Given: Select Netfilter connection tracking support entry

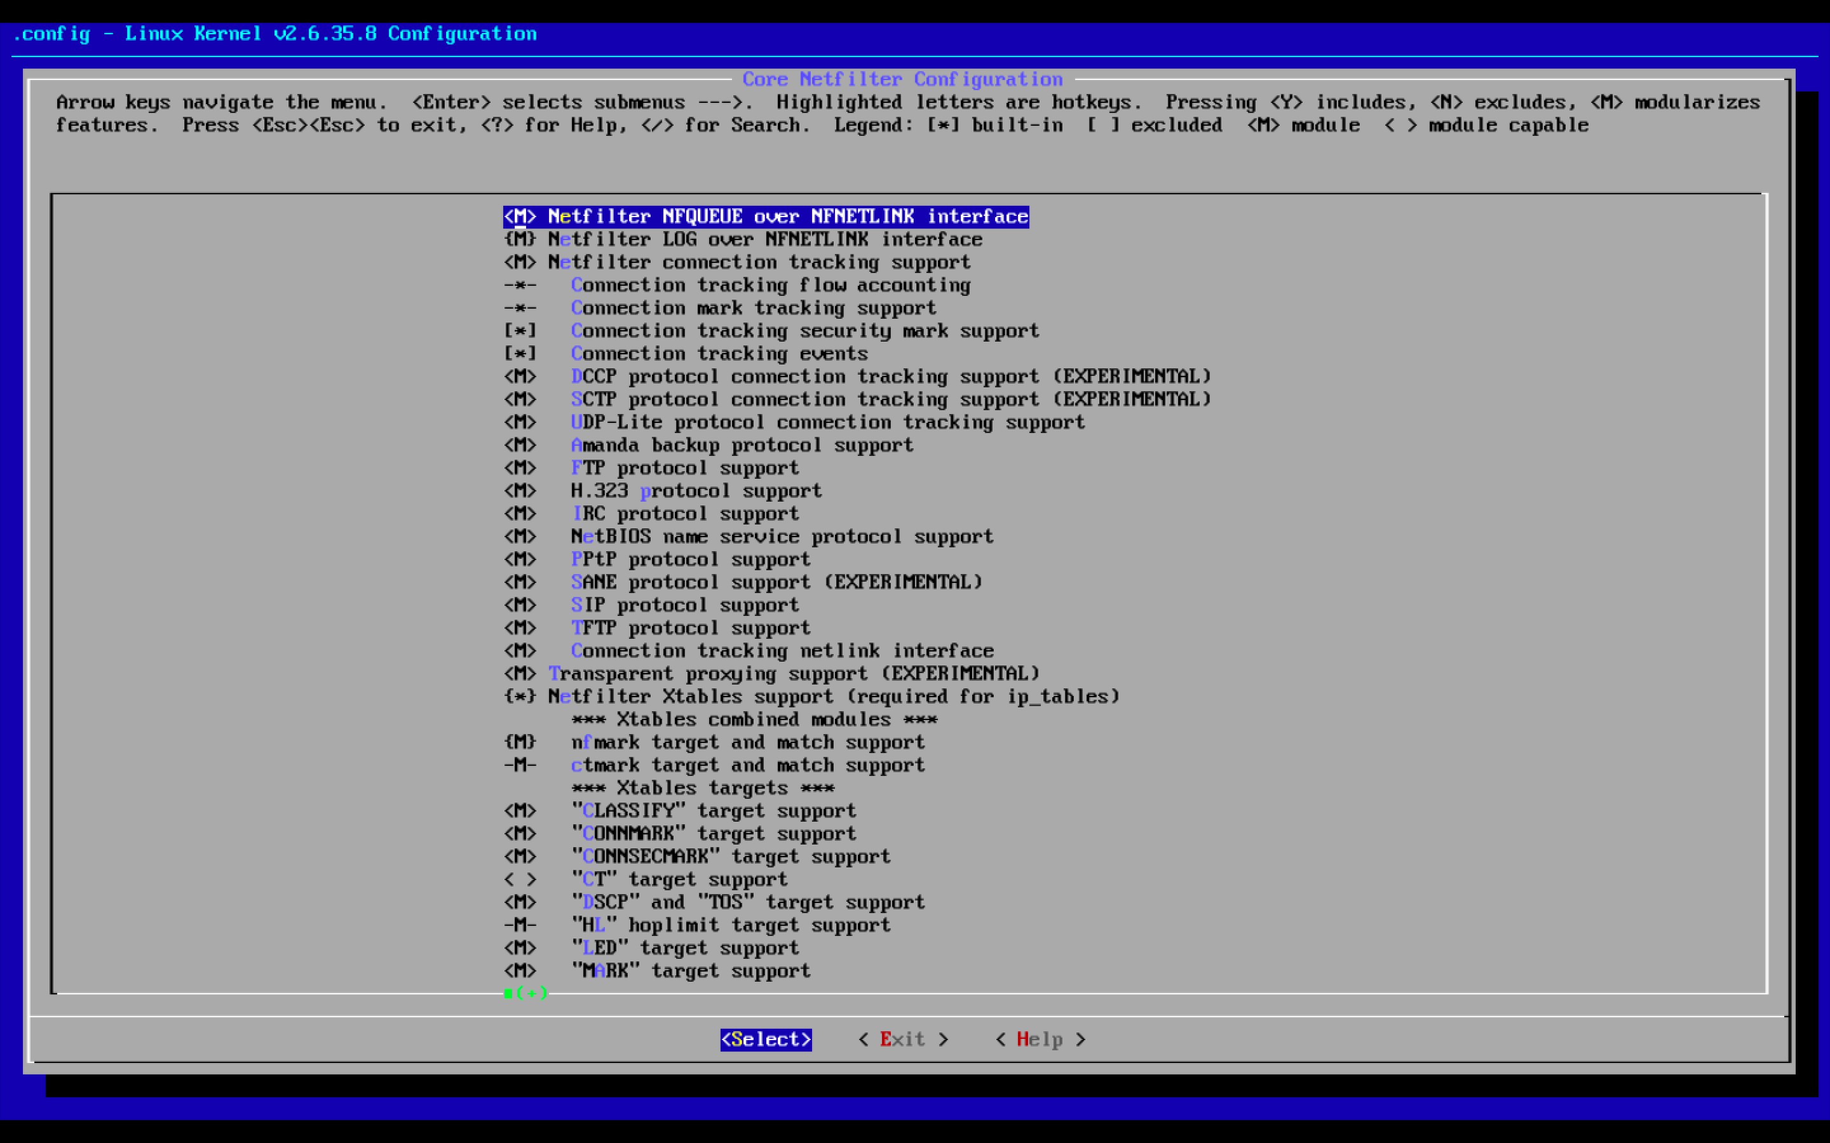Looking at the screenshot, I should (759, 262).
